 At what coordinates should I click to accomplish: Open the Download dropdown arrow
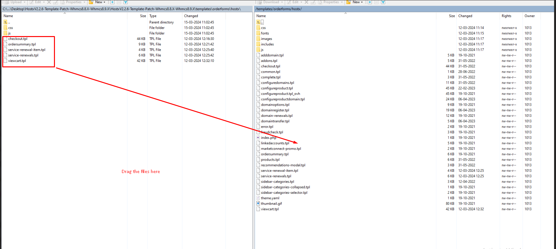click(x=282, y=2)
